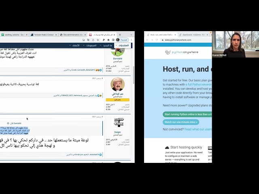This screenshot has width=259, height=194.
Task: Click Karen McNeil's video thumbnail
Action: tap(236, 44)
